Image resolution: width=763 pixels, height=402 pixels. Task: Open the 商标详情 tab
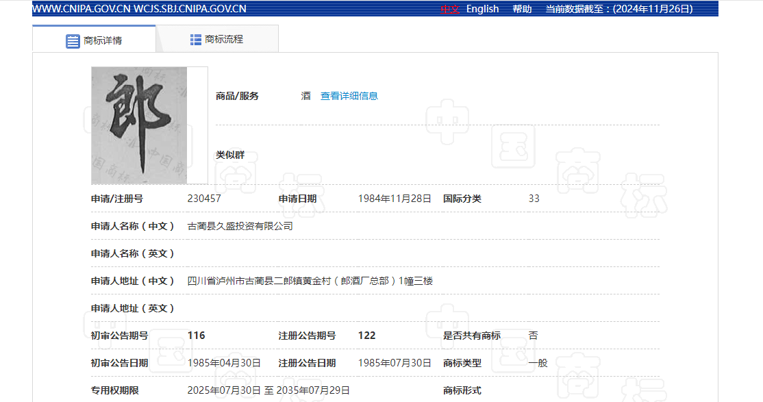coord(94,40)
